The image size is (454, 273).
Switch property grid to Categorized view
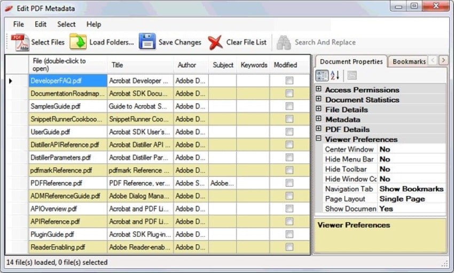coord(322,75)
